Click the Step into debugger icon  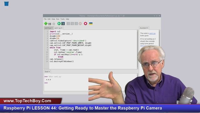tap(72, 24)
